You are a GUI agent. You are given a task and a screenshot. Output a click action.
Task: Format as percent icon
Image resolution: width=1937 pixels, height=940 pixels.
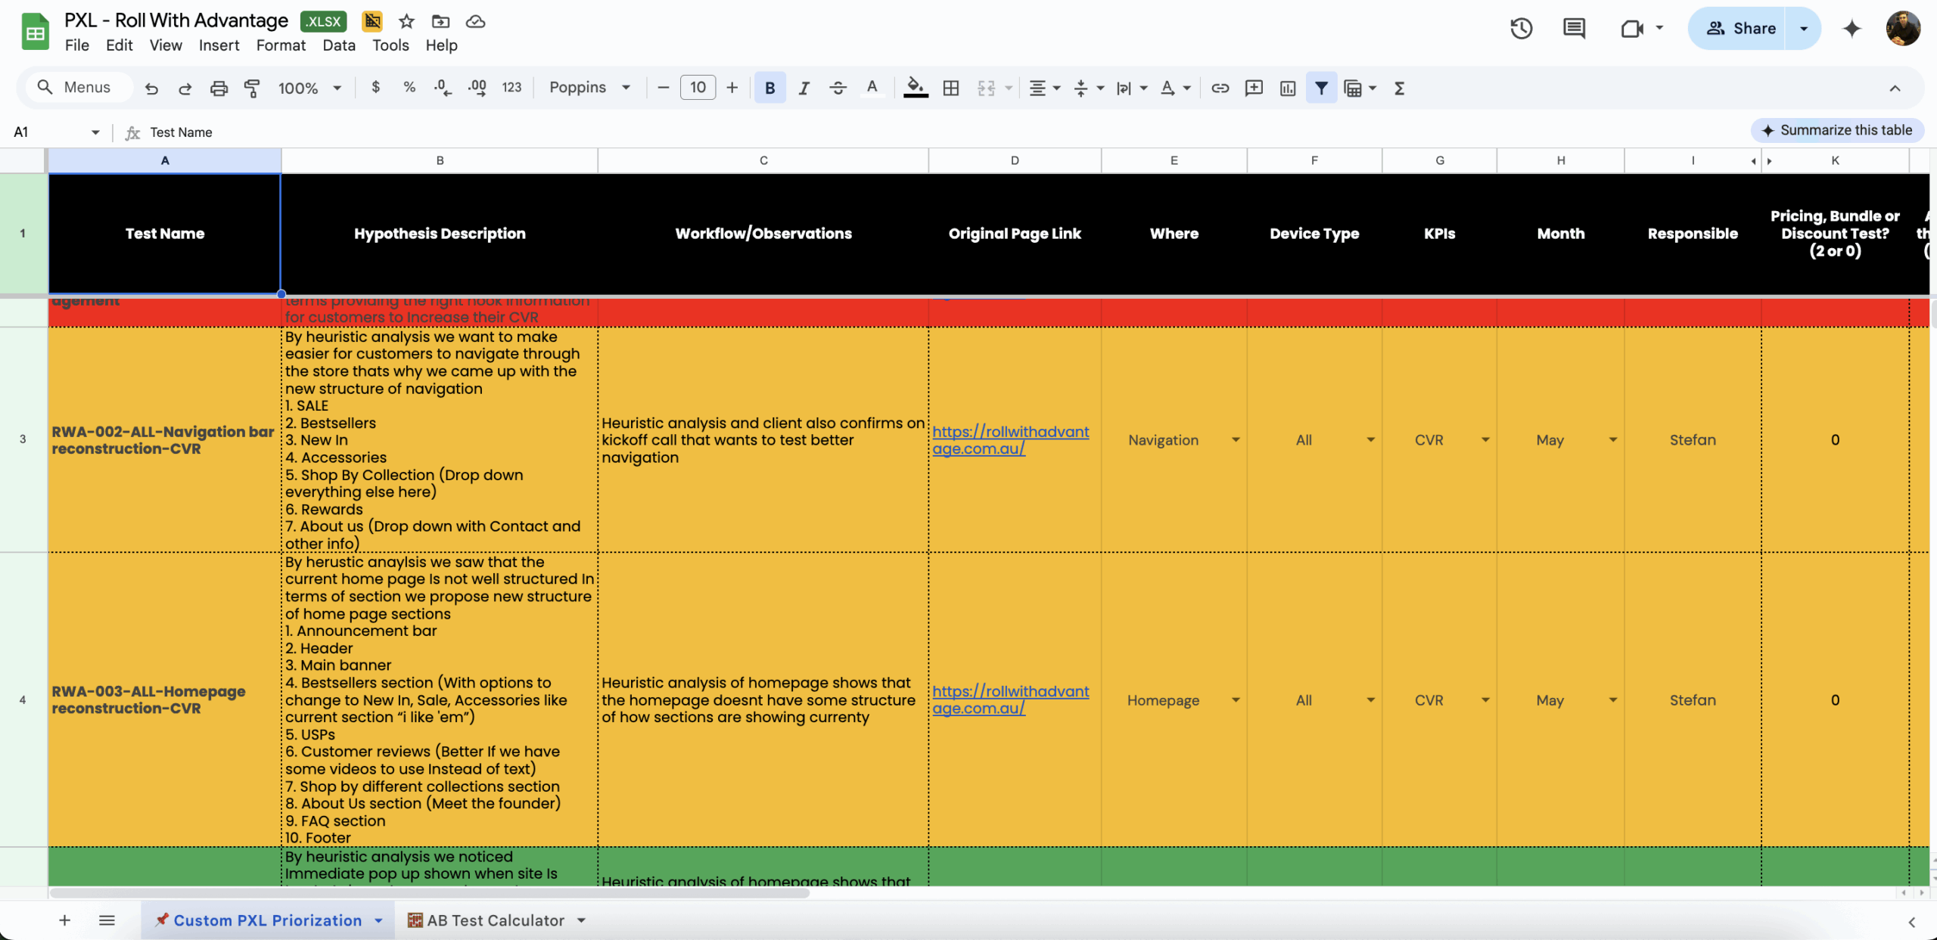tap(409, 88)
